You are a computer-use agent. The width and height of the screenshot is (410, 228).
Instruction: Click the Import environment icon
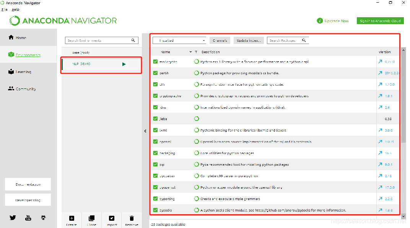point(112,218)
